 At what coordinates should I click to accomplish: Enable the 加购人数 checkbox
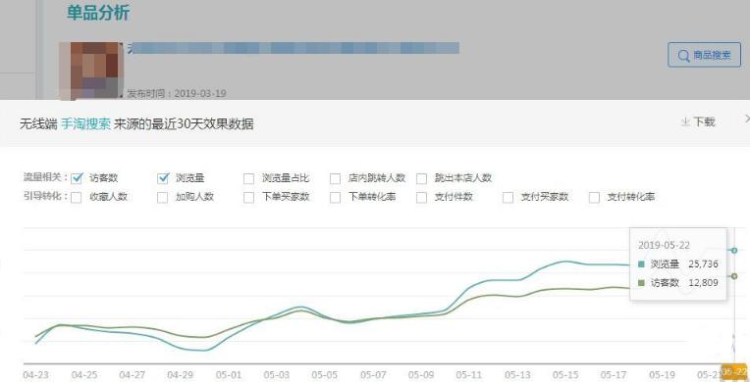point(163,197)
